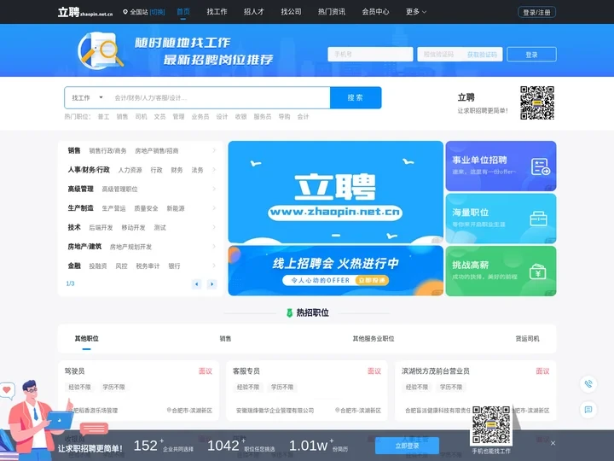Open the 立聘 www.zhaopin.net.cn main banner
614x461 pixels.
tap(336, 192)
